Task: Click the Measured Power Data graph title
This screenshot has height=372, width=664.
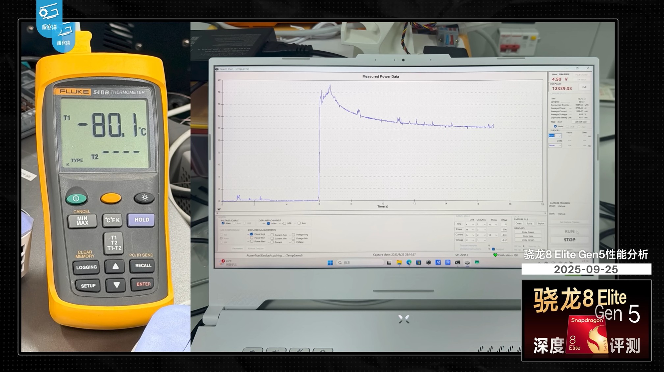Action: coord(381,76)
